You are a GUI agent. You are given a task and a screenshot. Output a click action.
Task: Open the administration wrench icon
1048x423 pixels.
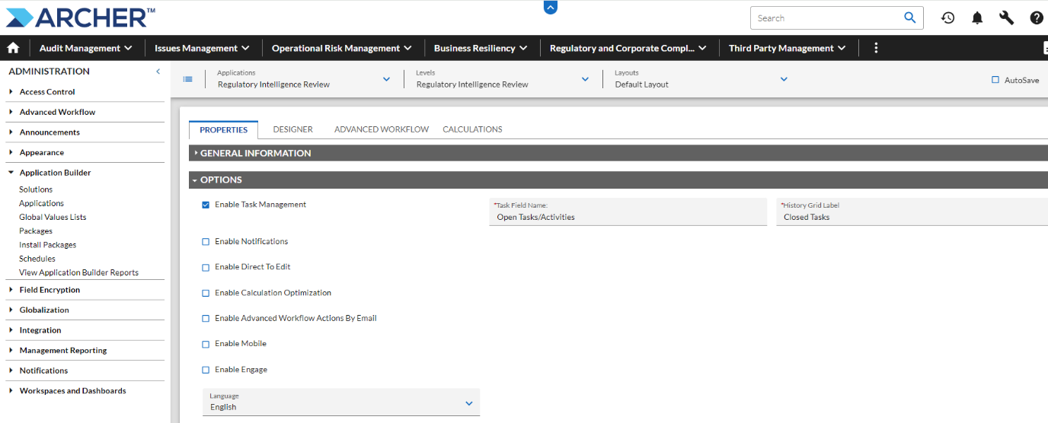(1006, 17)
